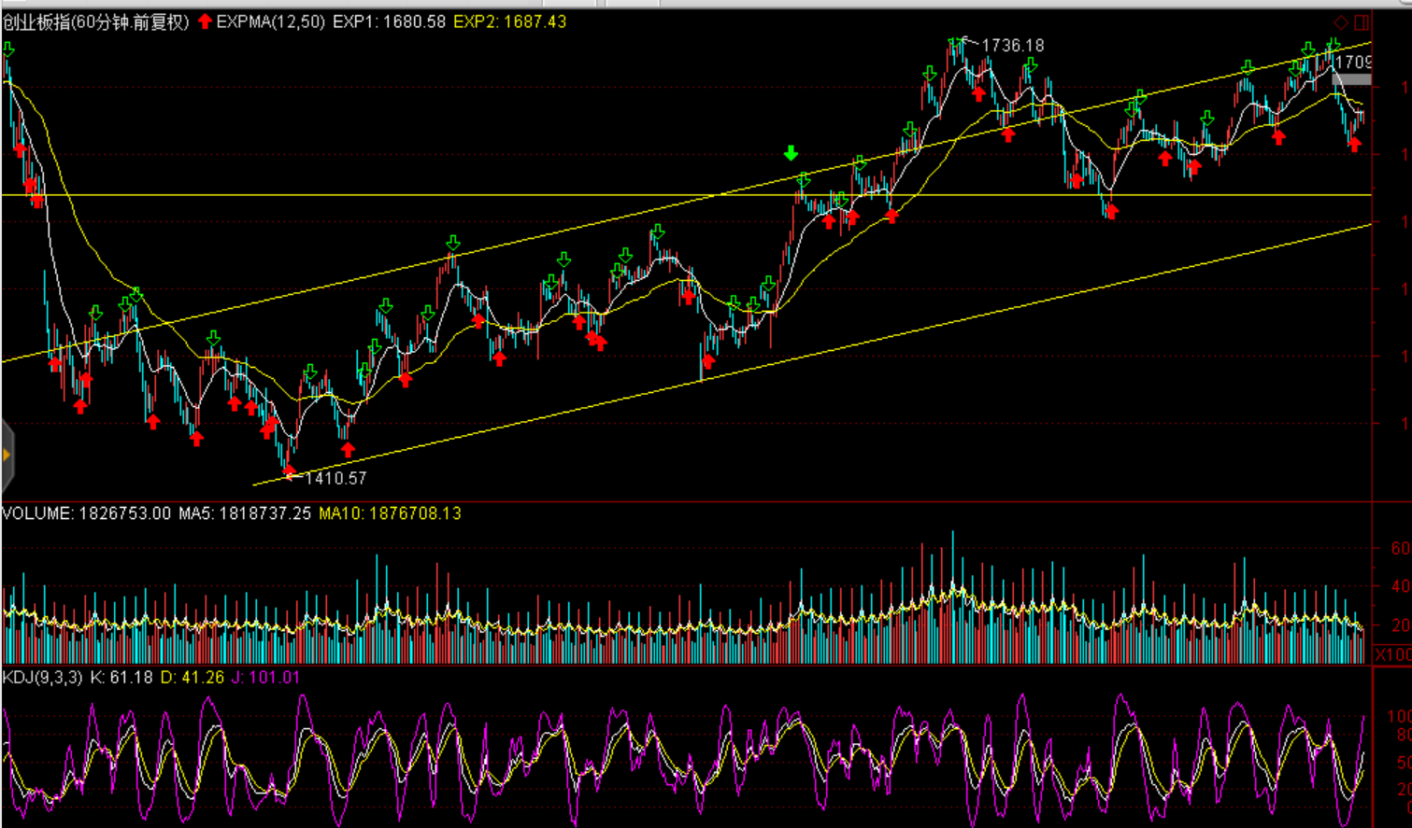Click the last red buy arrow on right
This screenshot has width=1412, height=828.
coord(1354,145)
